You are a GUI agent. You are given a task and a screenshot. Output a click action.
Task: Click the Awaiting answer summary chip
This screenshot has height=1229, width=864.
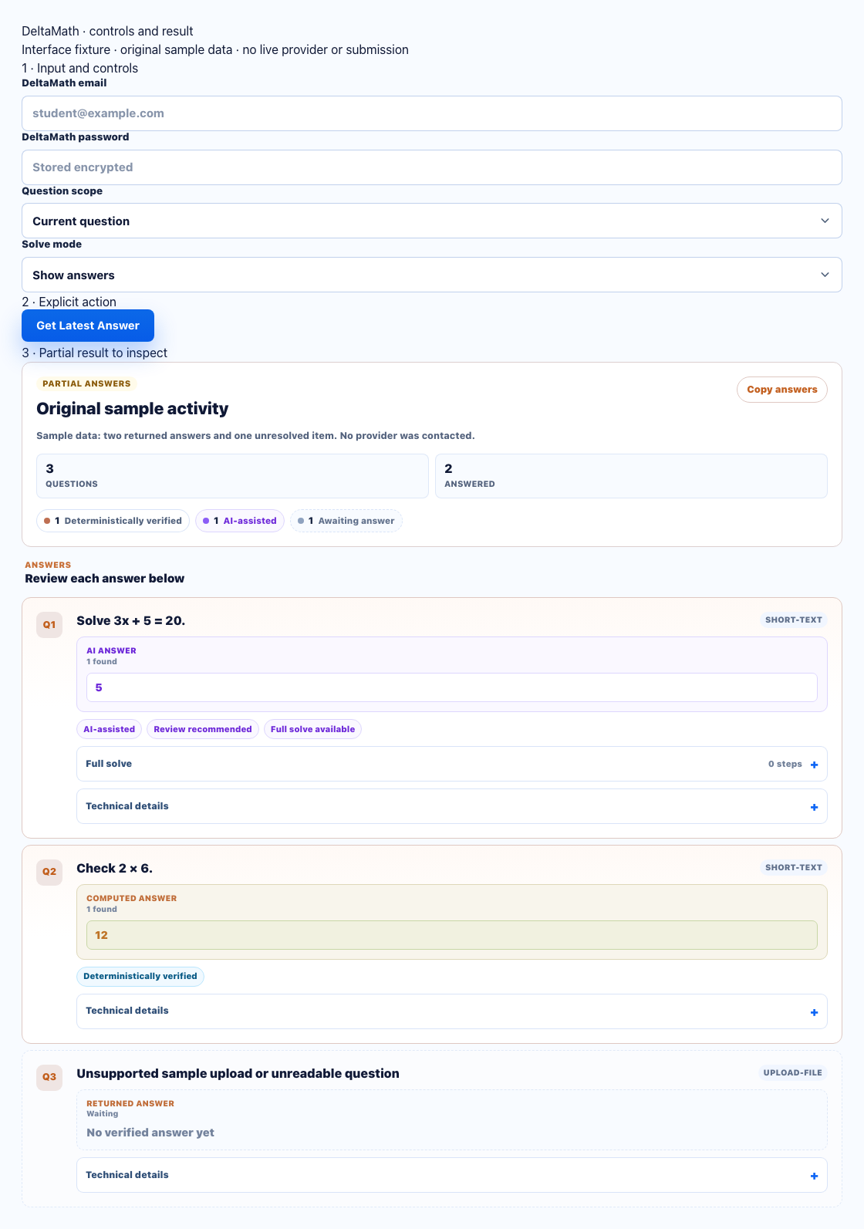pyautogui.click(x=346, y=521)
